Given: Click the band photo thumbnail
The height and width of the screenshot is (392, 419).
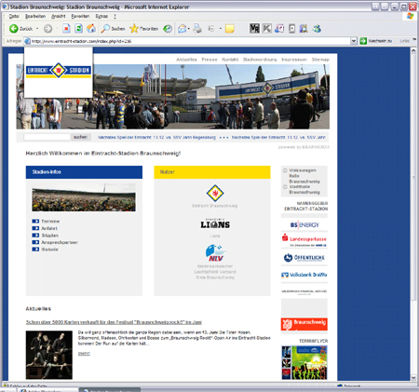Looking at the screenshot, I should pyautogui.click(x=49, y=355).
